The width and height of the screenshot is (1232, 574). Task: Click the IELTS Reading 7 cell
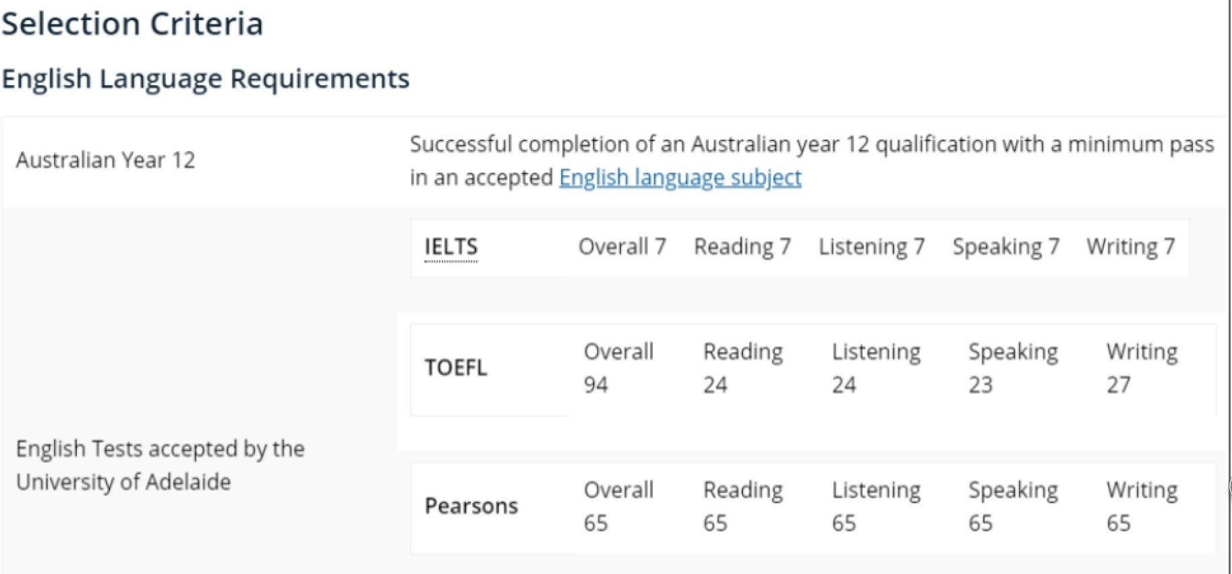point(742,247)
